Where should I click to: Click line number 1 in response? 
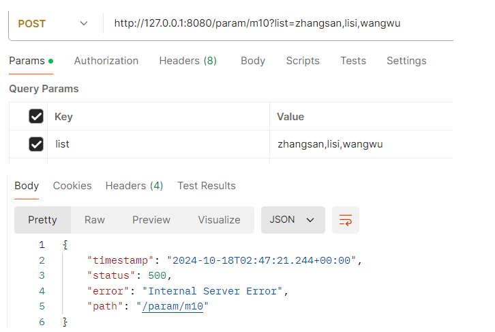point(42,245)
